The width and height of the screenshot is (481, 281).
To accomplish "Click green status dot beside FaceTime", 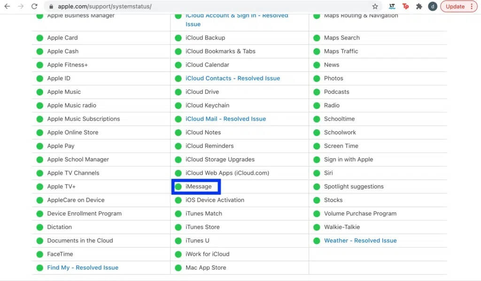I will [39, 254].
